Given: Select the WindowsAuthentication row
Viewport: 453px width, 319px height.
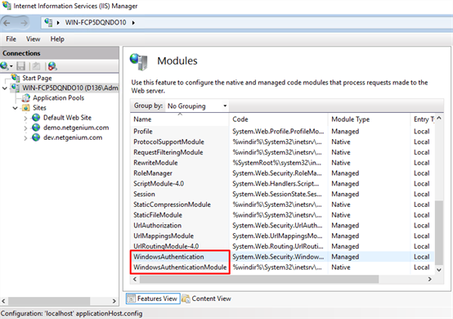Looking at the screenshot, I should pyautogui.click(x=282, y=257).
